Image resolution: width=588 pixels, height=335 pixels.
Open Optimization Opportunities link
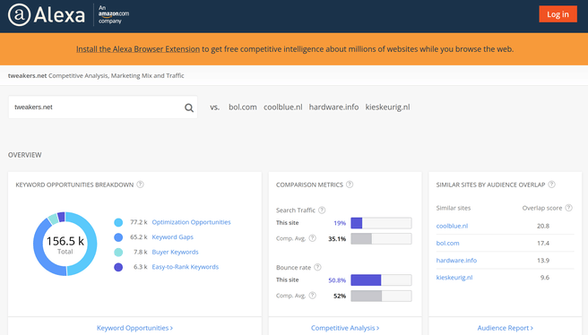pyautogui.click(x=191, y=222)
